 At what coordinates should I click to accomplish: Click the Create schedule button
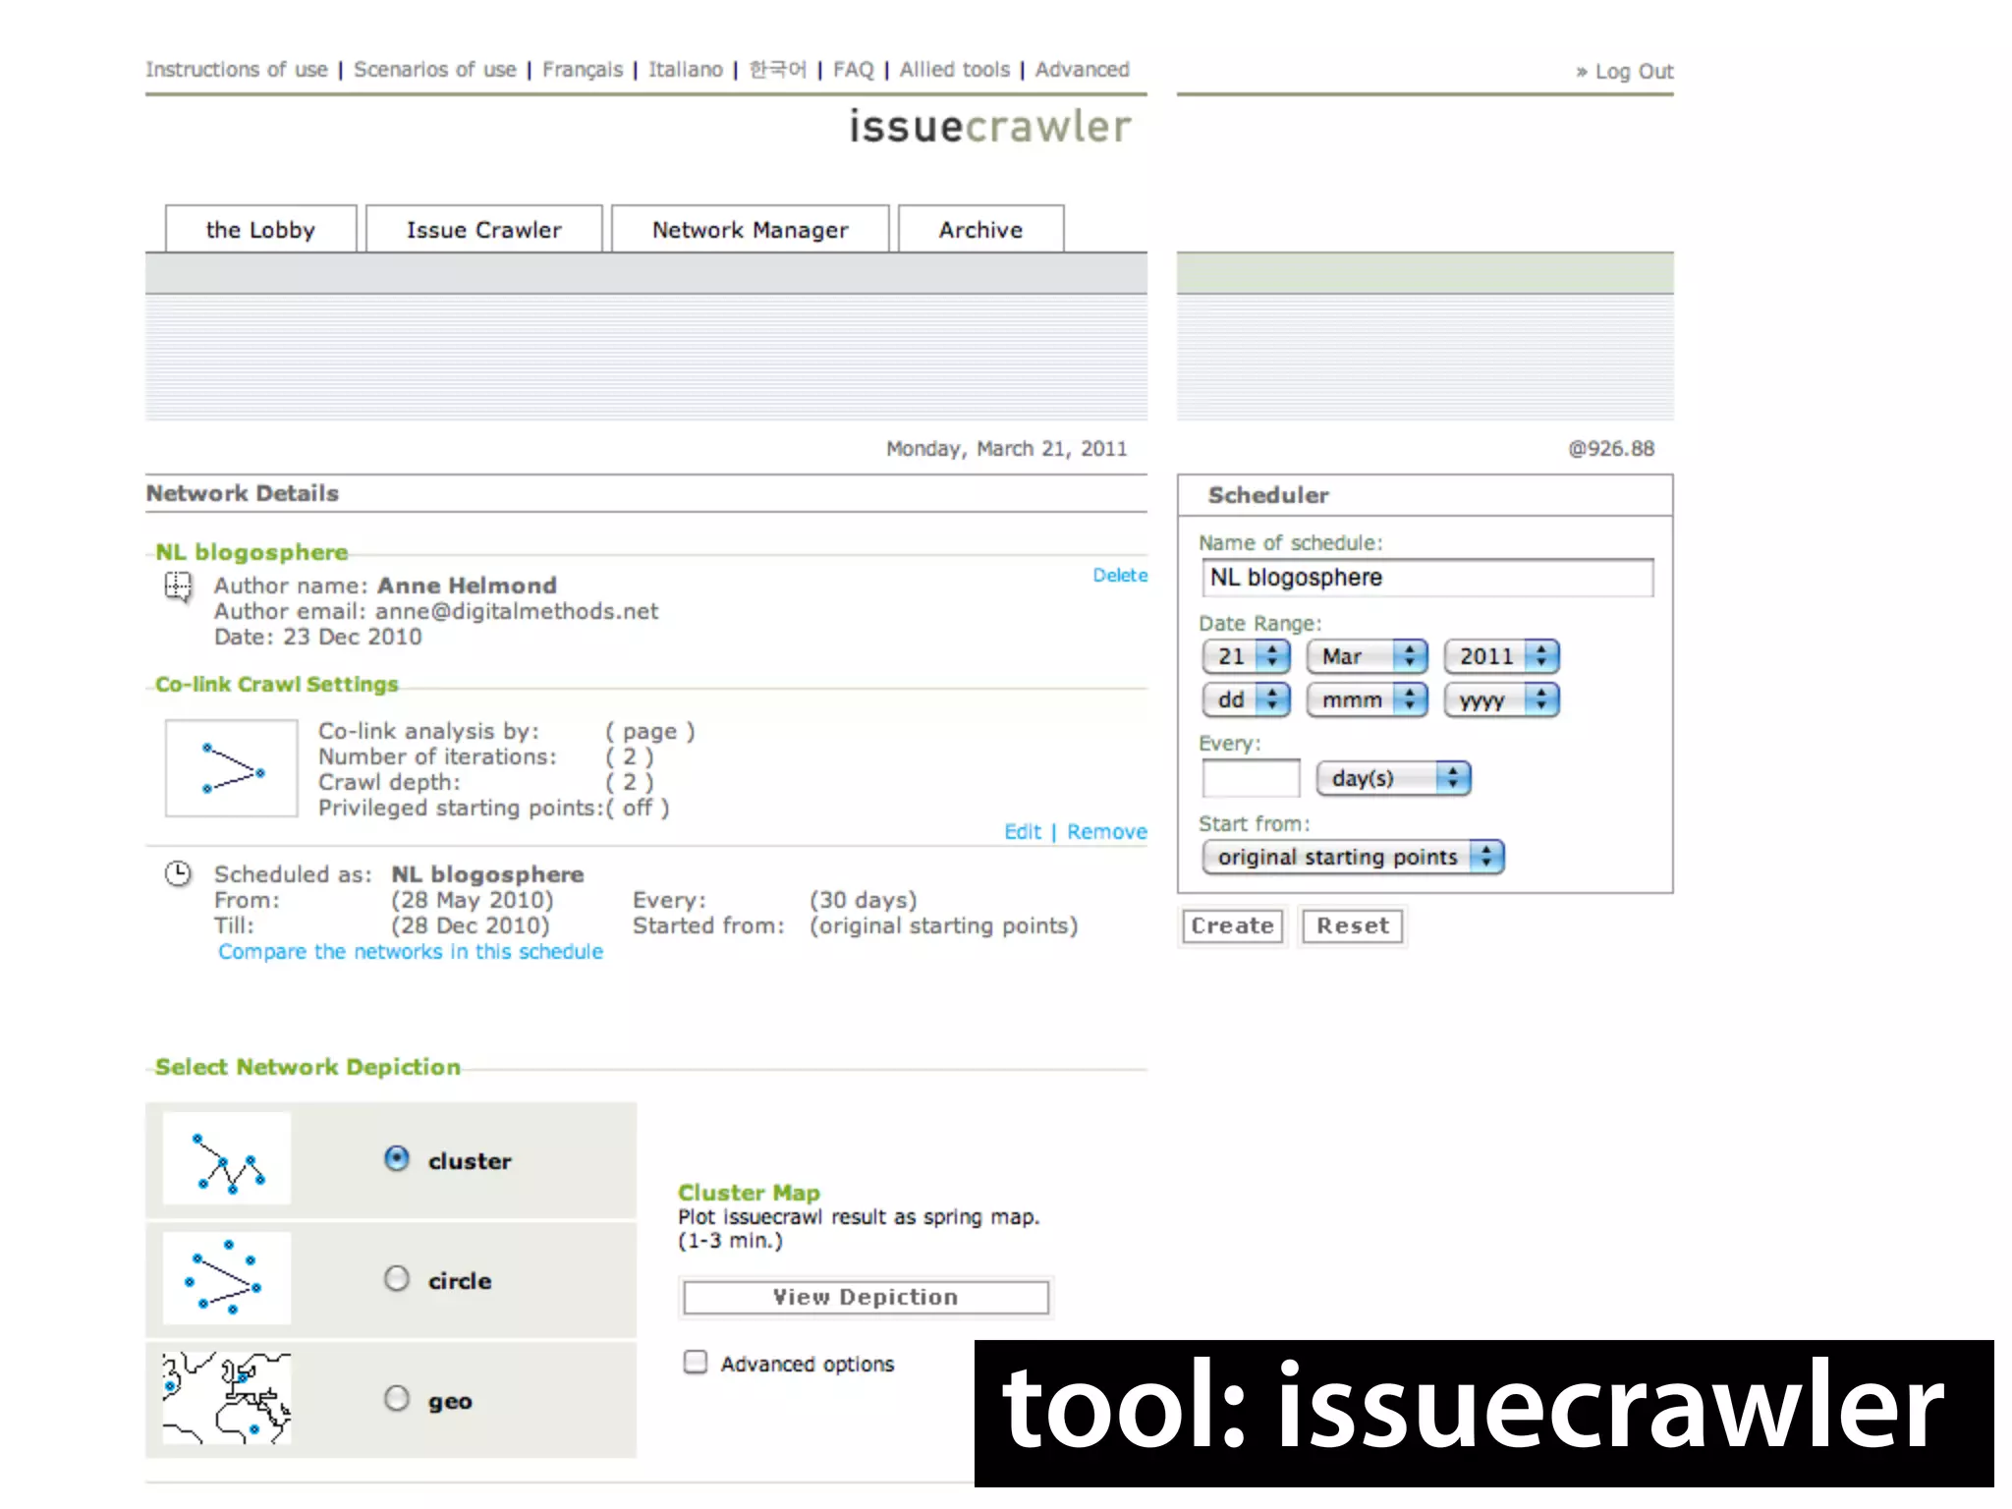click(x=1232, y=925)
